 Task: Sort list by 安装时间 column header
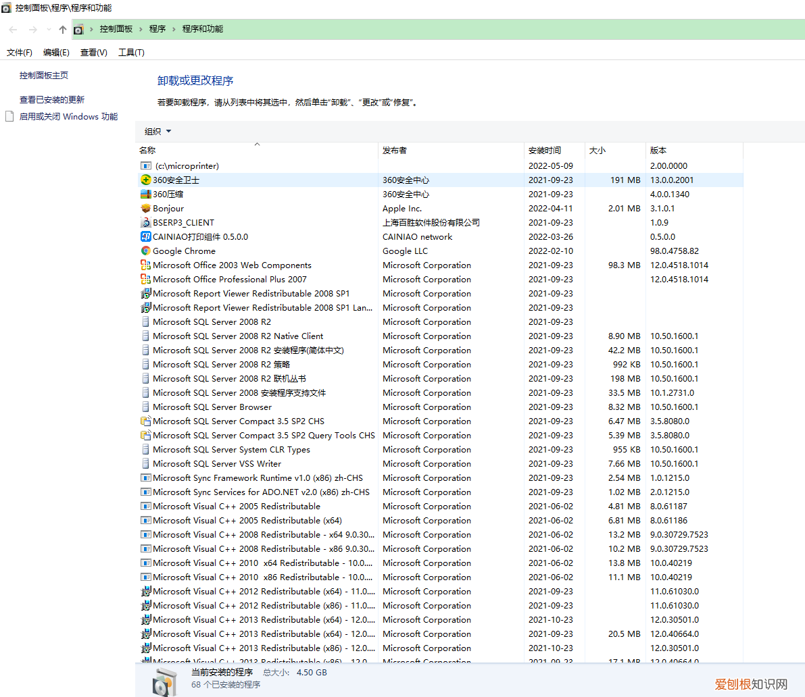click(x=544, y=151)
